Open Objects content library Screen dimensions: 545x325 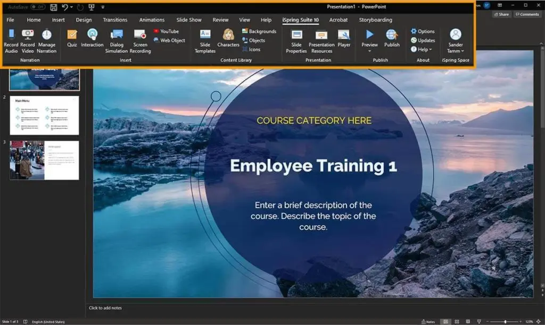(x=253, y=40)
